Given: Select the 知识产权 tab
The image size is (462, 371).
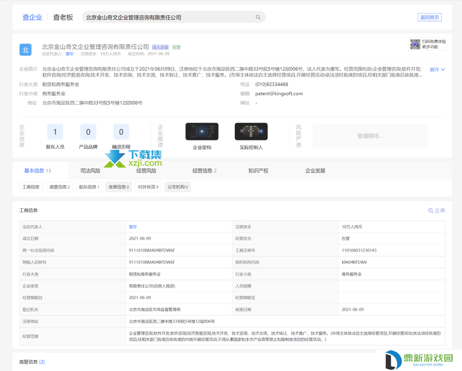Looking at the screenshot, I should point(258,171).
